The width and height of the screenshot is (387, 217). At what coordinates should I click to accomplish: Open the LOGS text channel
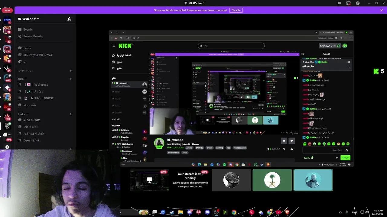pos(45,48)
